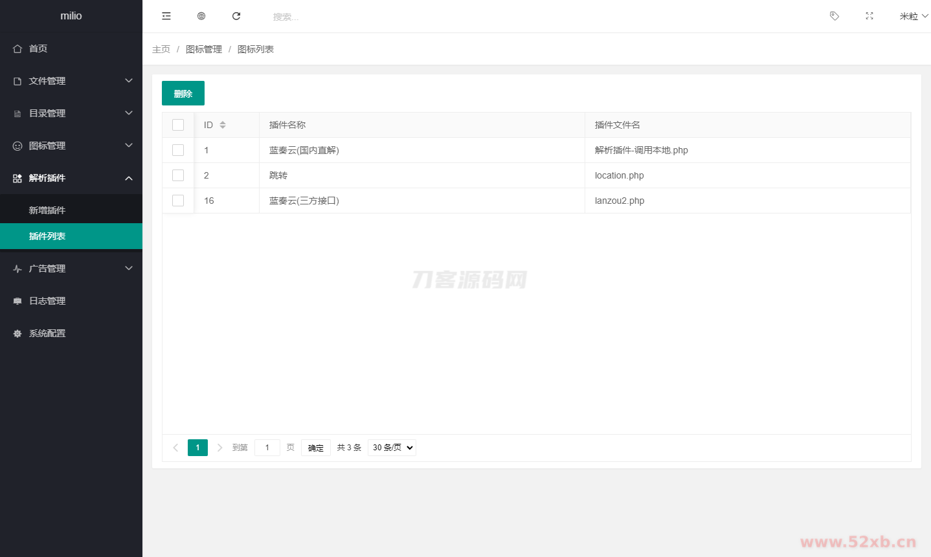
Task: Click the tag icon in the top bar
Action: (834, 16)
